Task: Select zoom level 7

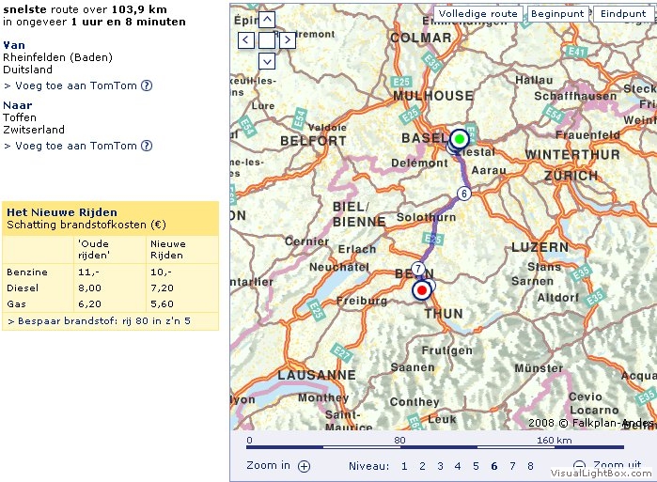Action: [x=512, y=466]
